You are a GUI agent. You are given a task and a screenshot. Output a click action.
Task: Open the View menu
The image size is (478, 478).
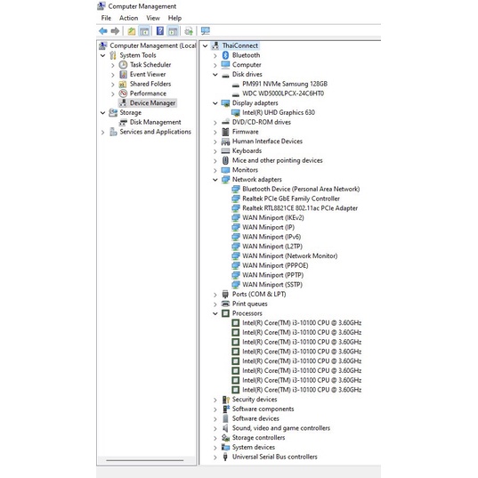153,18
